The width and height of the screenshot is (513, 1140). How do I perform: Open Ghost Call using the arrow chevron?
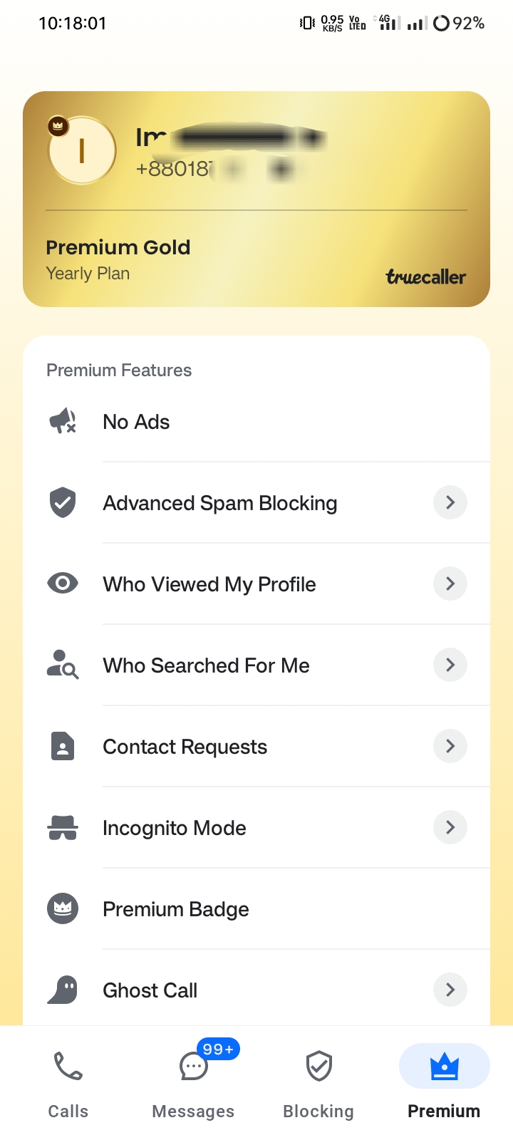(x=450, y=990)
